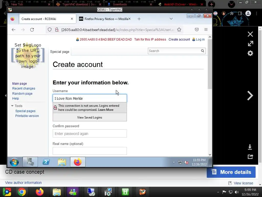Click Firefox icon in VM taskbar
262x197 pixels.
(x=78, y=162)
